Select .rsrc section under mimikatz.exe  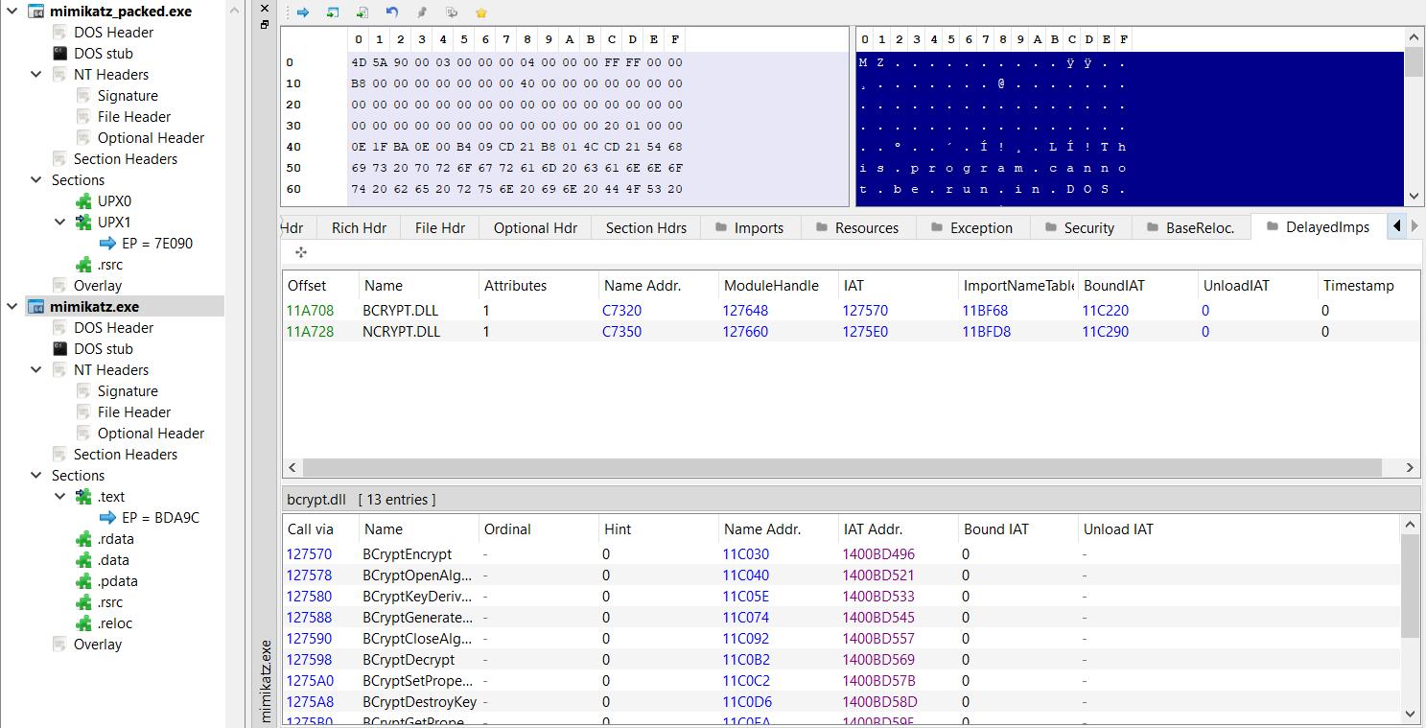[99, 602]
